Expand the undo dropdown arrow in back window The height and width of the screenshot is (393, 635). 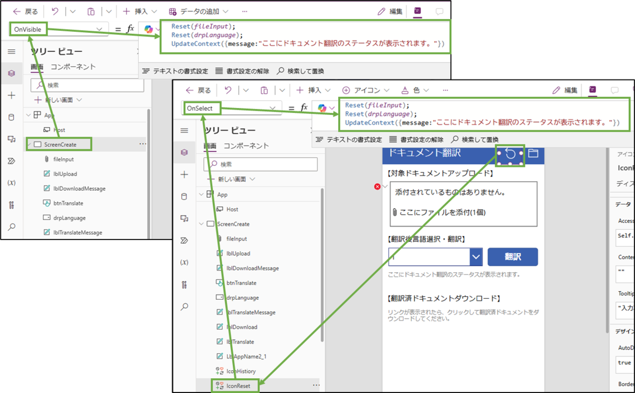72,11
